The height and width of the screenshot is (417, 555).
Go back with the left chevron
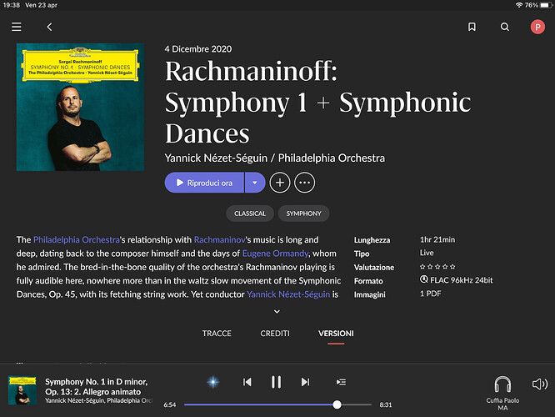[x=49, y=27]
